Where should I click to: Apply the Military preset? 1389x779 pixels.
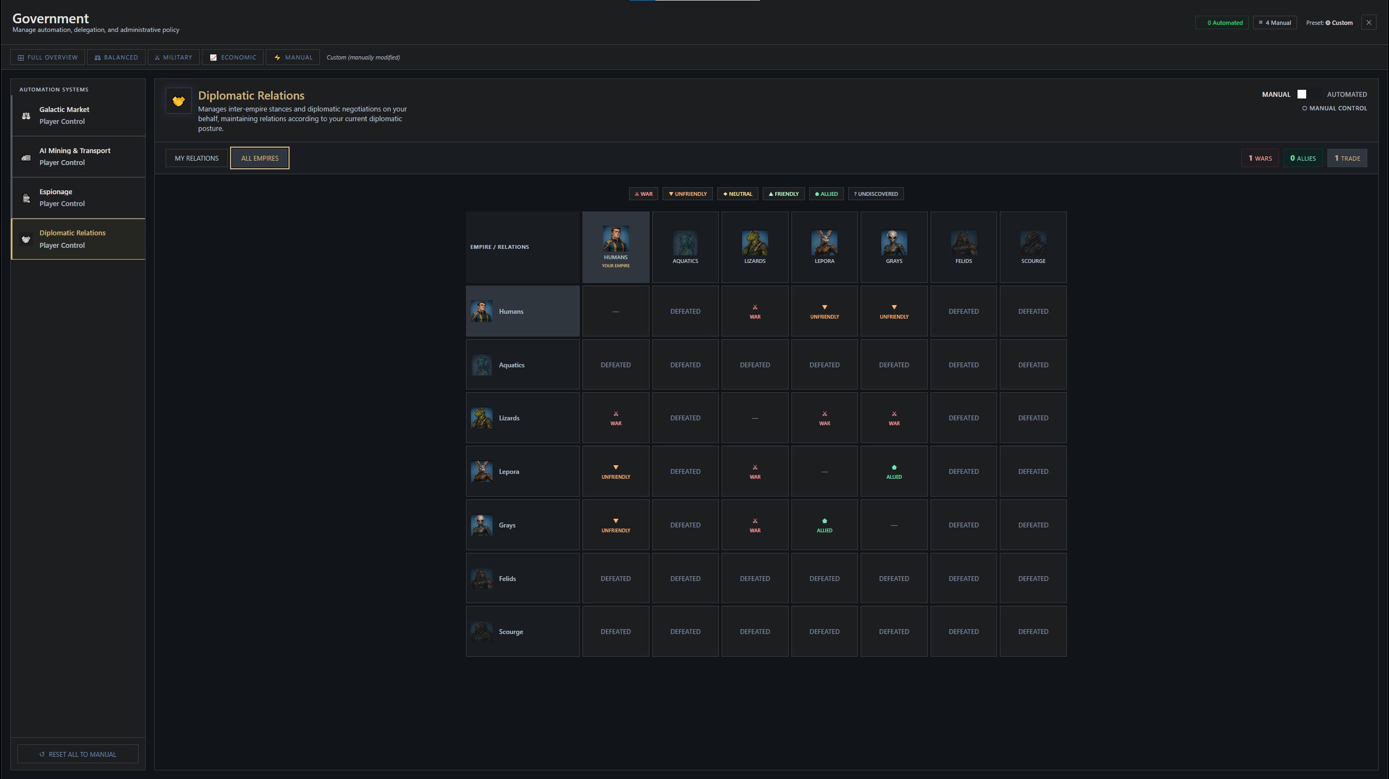click(174, 57)
